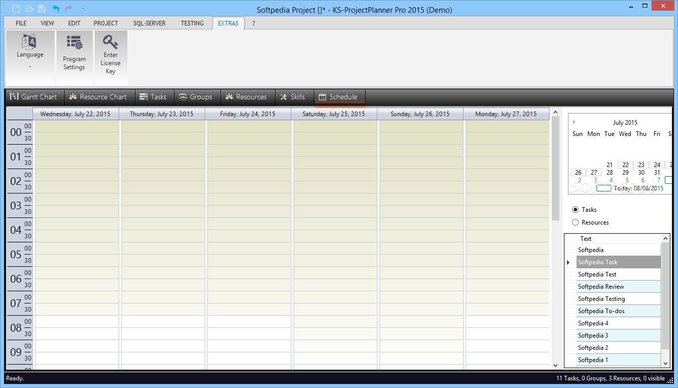Select the EXTRAS ribbon tab
This screenshot has width=678, height=388.
pyautogui.click(x=228, y=23)
